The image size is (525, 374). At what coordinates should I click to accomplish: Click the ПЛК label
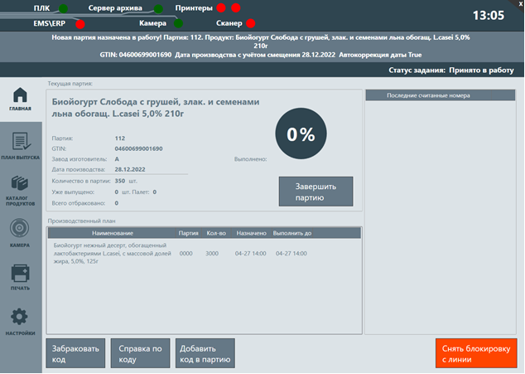41,8
